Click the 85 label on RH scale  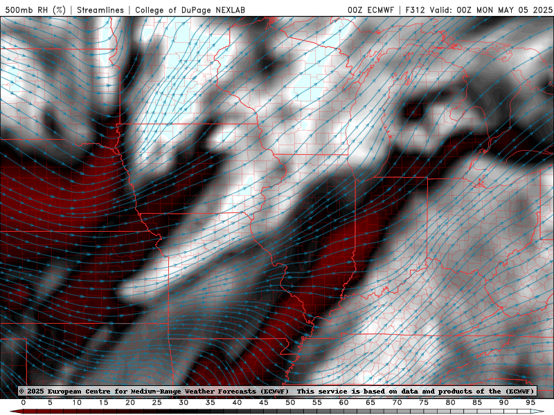point(477,403)
